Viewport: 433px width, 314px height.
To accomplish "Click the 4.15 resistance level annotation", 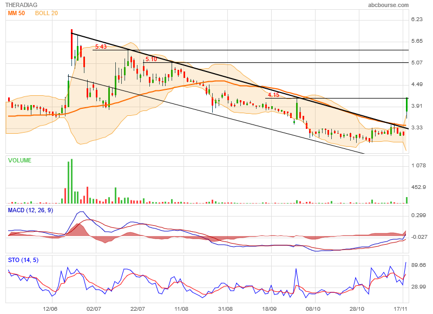I will pos(273,95).
